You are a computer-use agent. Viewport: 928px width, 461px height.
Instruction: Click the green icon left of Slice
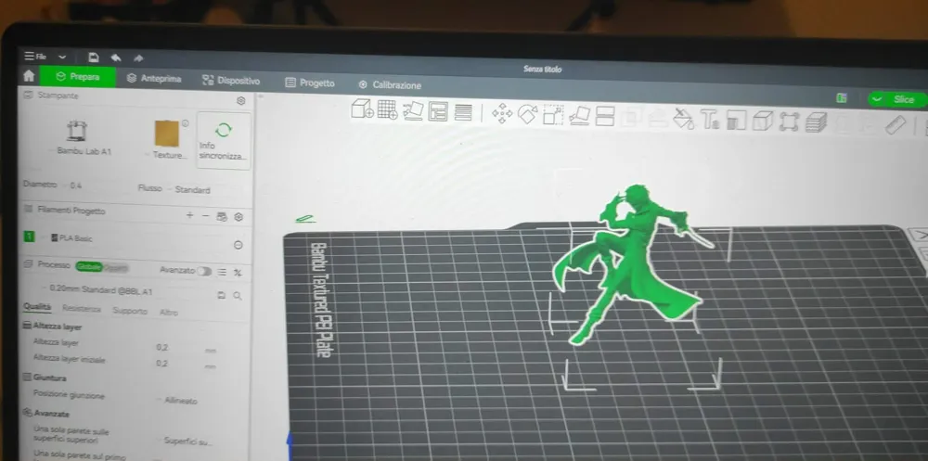[x=841, y=98]
